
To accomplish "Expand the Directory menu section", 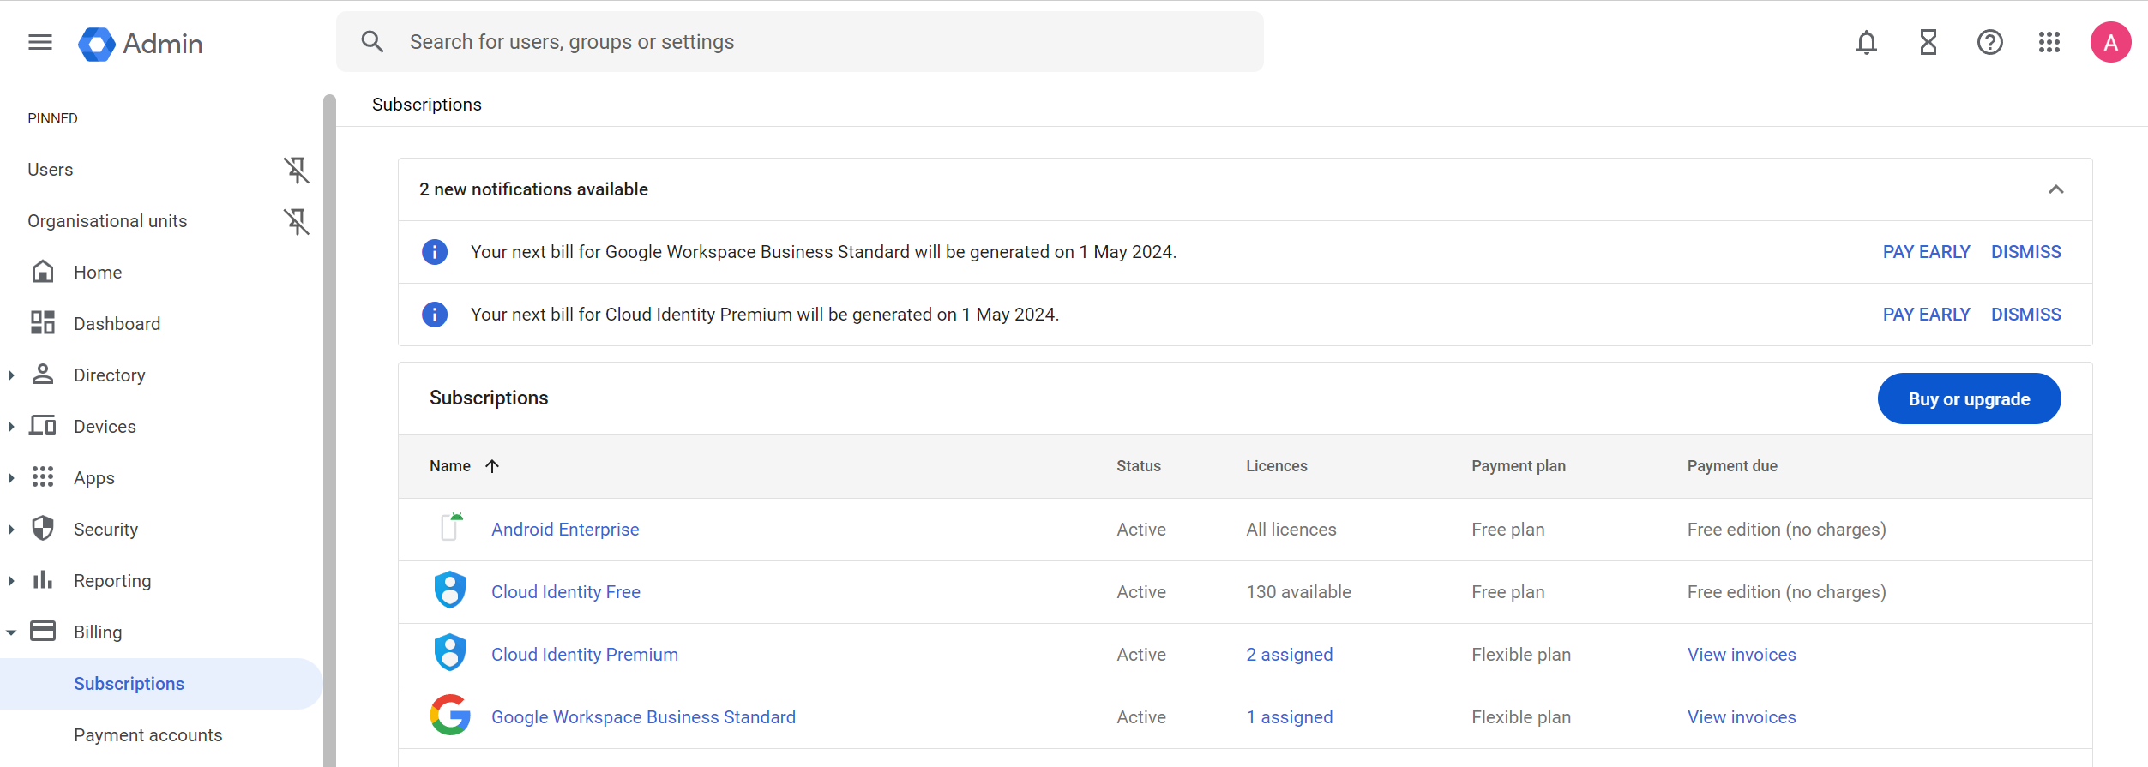I will [11, 375].
